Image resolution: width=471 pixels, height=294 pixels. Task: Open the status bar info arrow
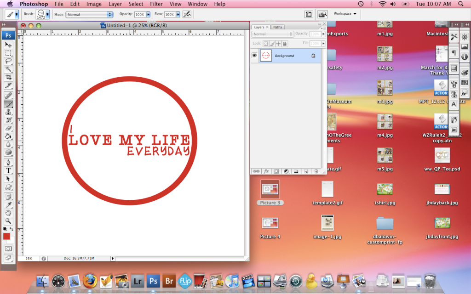pos(113,258)
